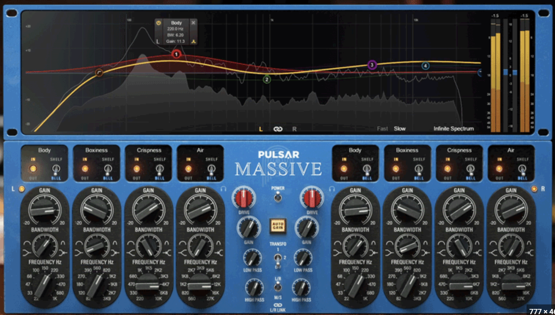The height and width of the screenshot is (315, 555).
Task: Click right blue output meter slider handle
Action: [514, 72]
